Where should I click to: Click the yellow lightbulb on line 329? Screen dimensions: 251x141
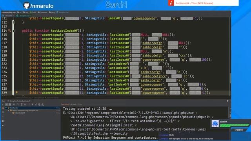[x=16, y=92]
